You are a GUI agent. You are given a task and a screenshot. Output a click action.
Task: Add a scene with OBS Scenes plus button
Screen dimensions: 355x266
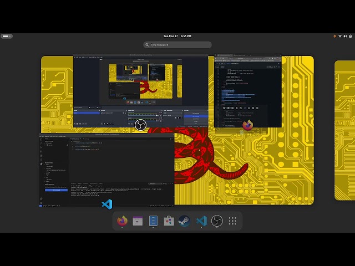[75, 124]
